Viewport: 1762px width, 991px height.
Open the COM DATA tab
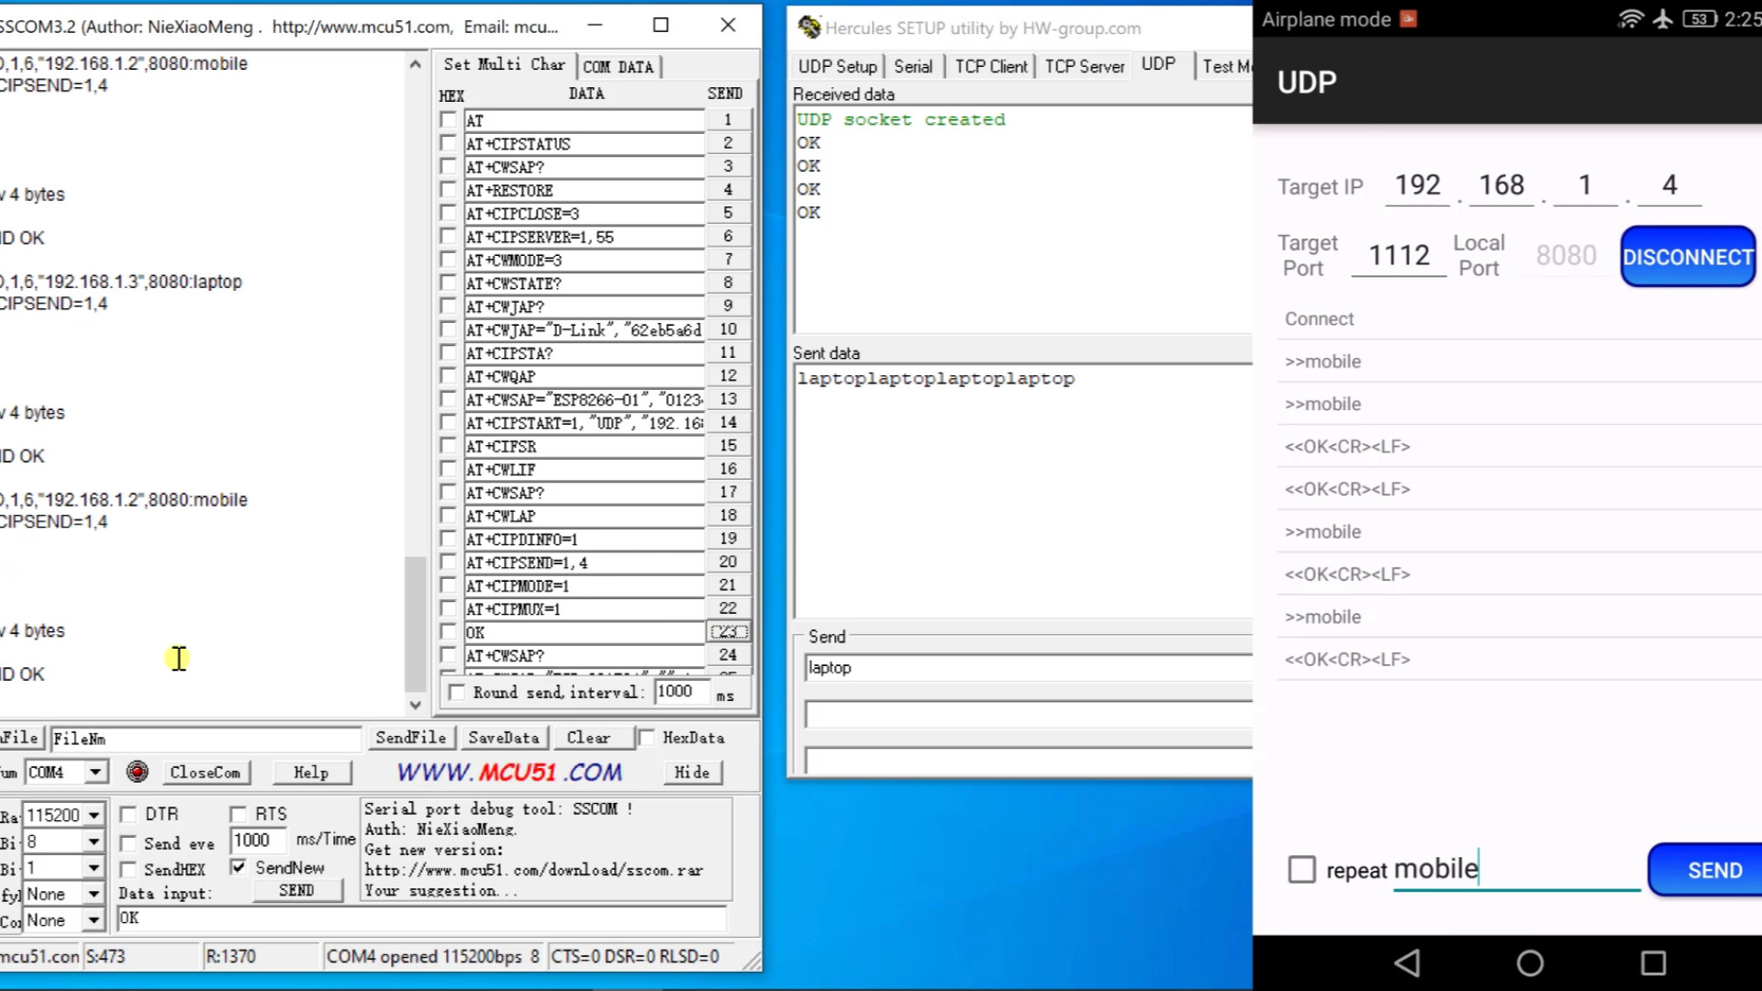pos(618,66)
